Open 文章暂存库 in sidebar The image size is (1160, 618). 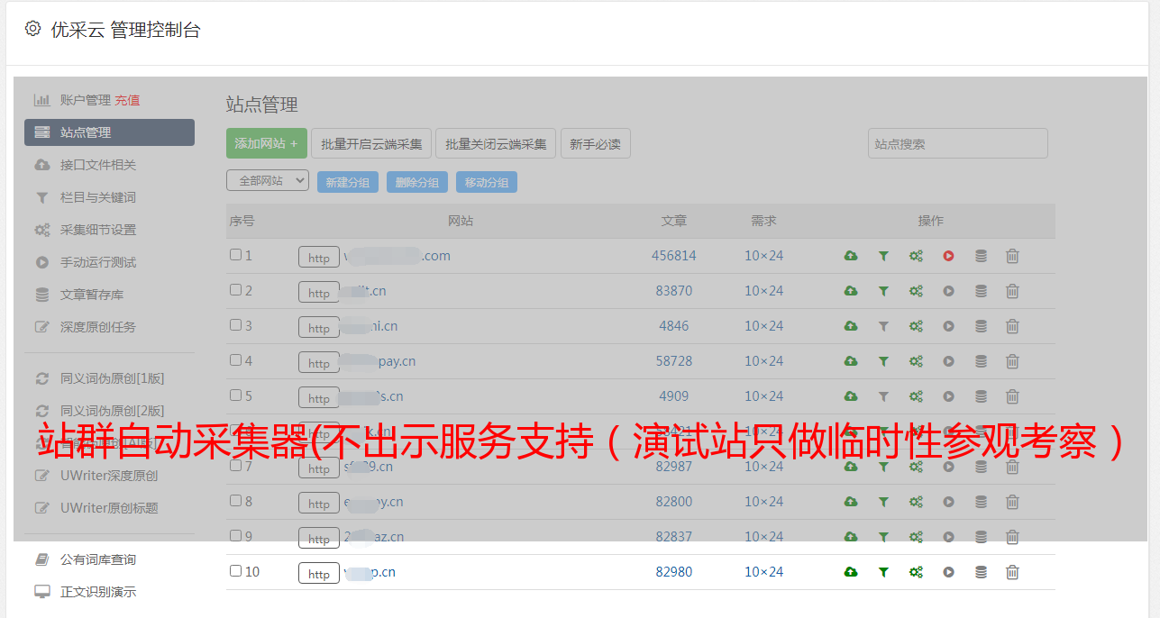point(92,295)
